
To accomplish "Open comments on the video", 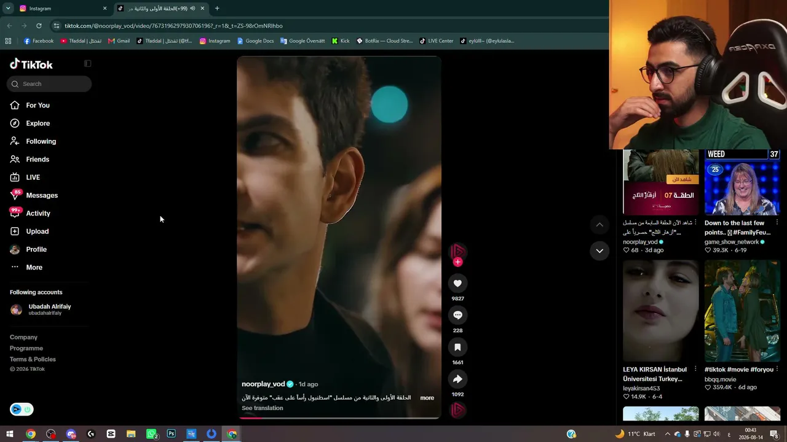I will pos(457,315).
